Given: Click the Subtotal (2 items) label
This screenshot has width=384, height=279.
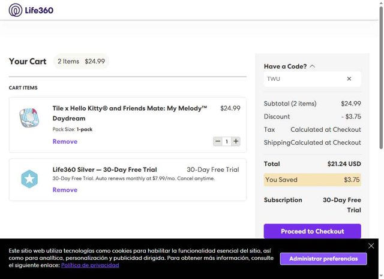Looking at the screenshot, I should pos(290,104).
